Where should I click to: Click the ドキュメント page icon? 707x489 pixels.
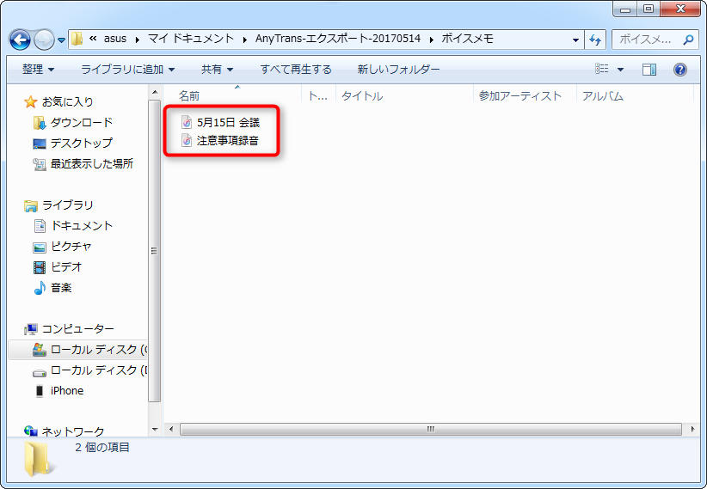pos(40,226)
